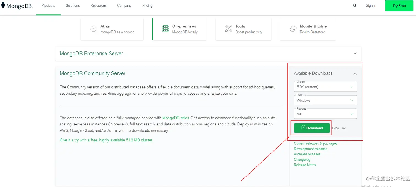The height and width of the screenshot is (187, 416).
Task: Click the On-premises server stack icon
Action: point(165,29)
